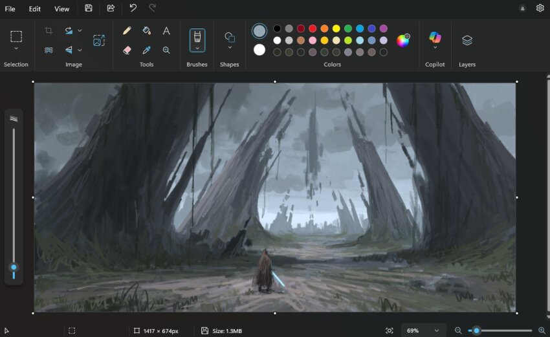Screen dimensions: 550x337
Task: Choose the Text tool
Action: [x=166, y=30]
